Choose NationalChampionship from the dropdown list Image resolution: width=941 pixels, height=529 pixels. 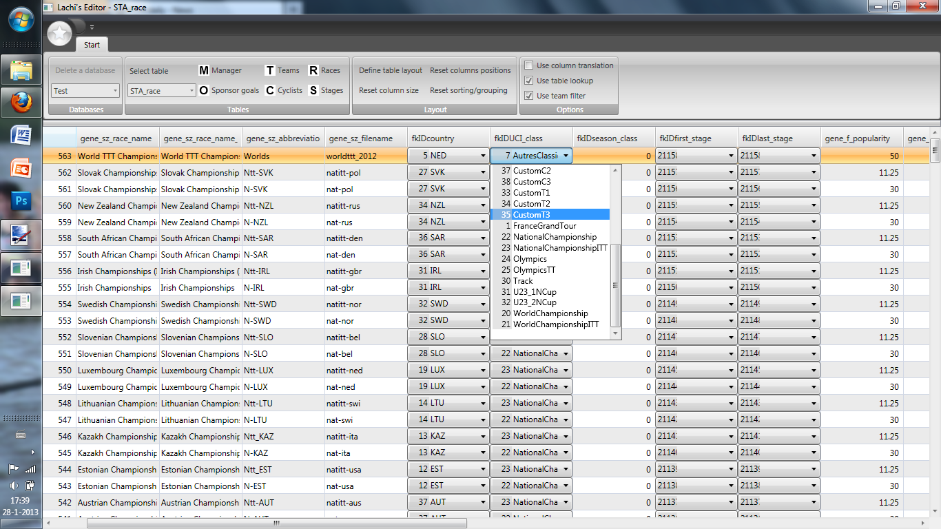pyautogui.click(x=555, y=237)
